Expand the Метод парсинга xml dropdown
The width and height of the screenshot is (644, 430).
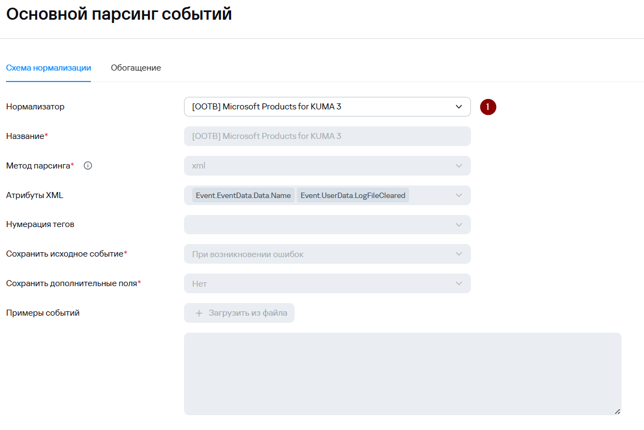coord(458,166)
